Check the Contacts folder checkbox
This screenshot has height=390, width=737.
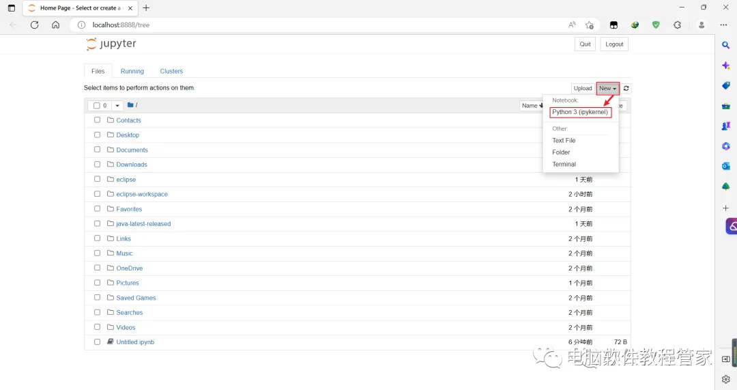98,120
